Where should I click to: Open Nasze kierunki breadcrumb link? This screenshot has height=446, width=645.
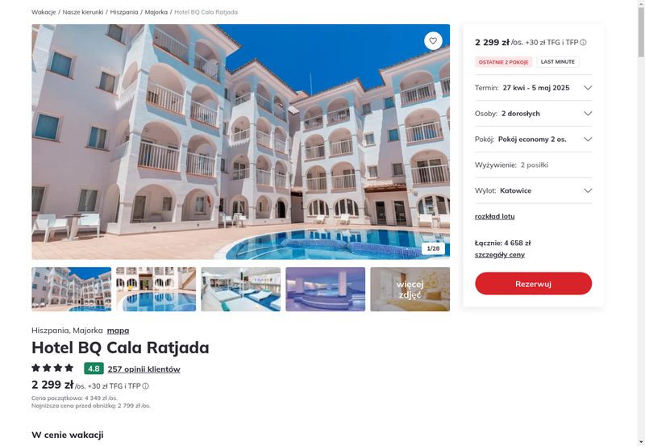pyautogui.click(x=83, y=12)
